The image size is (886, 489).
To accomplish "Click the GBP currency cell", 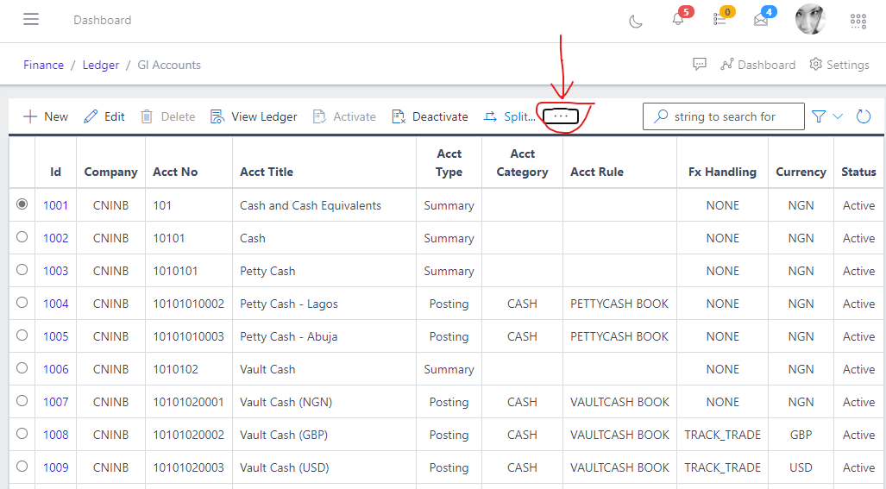I will [x=801, y=435].
